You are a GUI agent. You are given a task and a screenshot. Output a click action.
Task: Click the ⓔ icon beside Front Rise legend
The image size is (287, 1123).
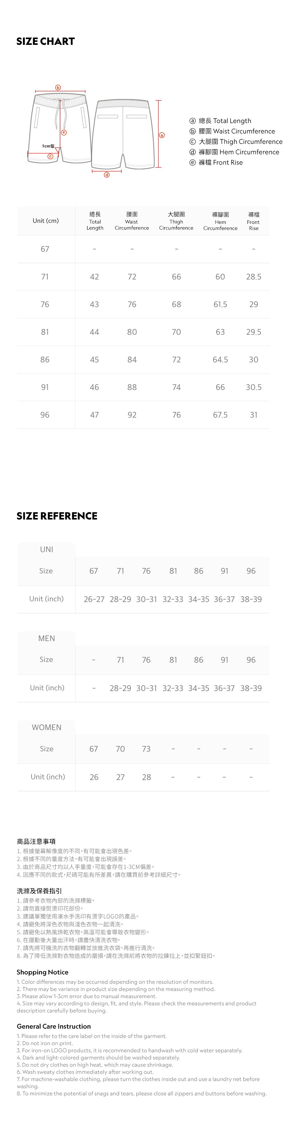click(192, 163)
